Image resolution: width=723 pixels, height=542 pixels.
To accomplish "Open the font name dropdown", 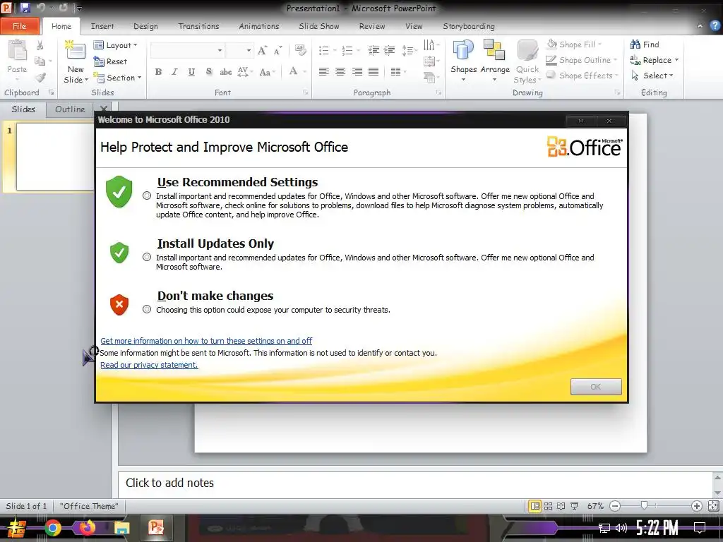I will point(220,50).
